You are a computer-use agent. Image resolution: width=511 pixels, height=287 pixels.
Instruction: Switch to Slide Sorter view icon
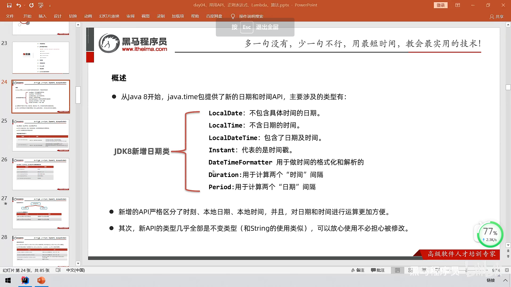[411, 270]
